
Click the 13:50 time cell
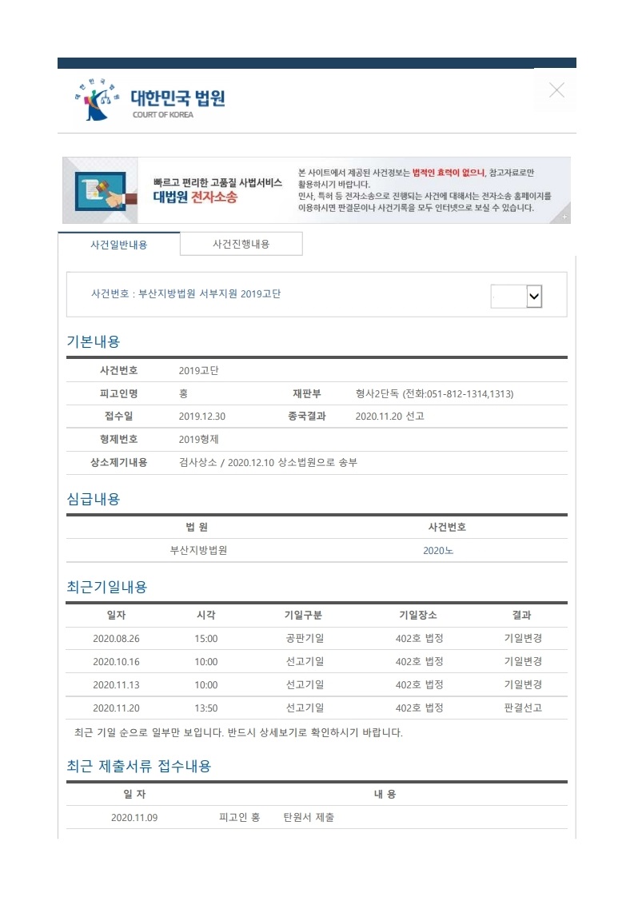[206, 708]
